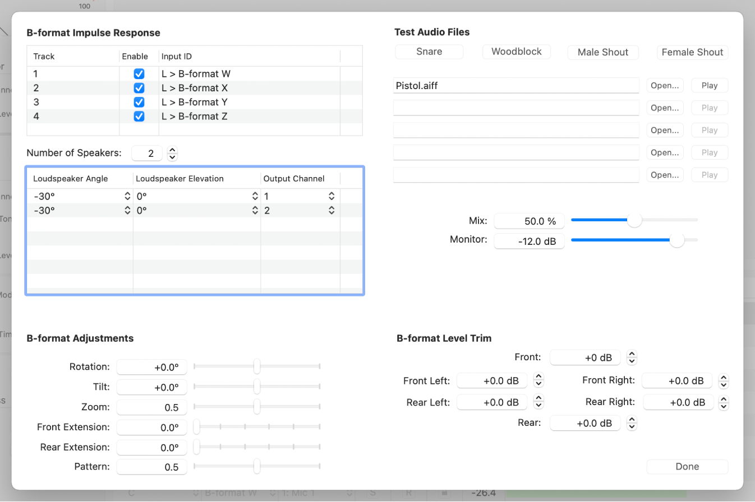Click the Rotation slider handle
The image size is (755, 502).
pyautogui.click(x=257, y=367)
